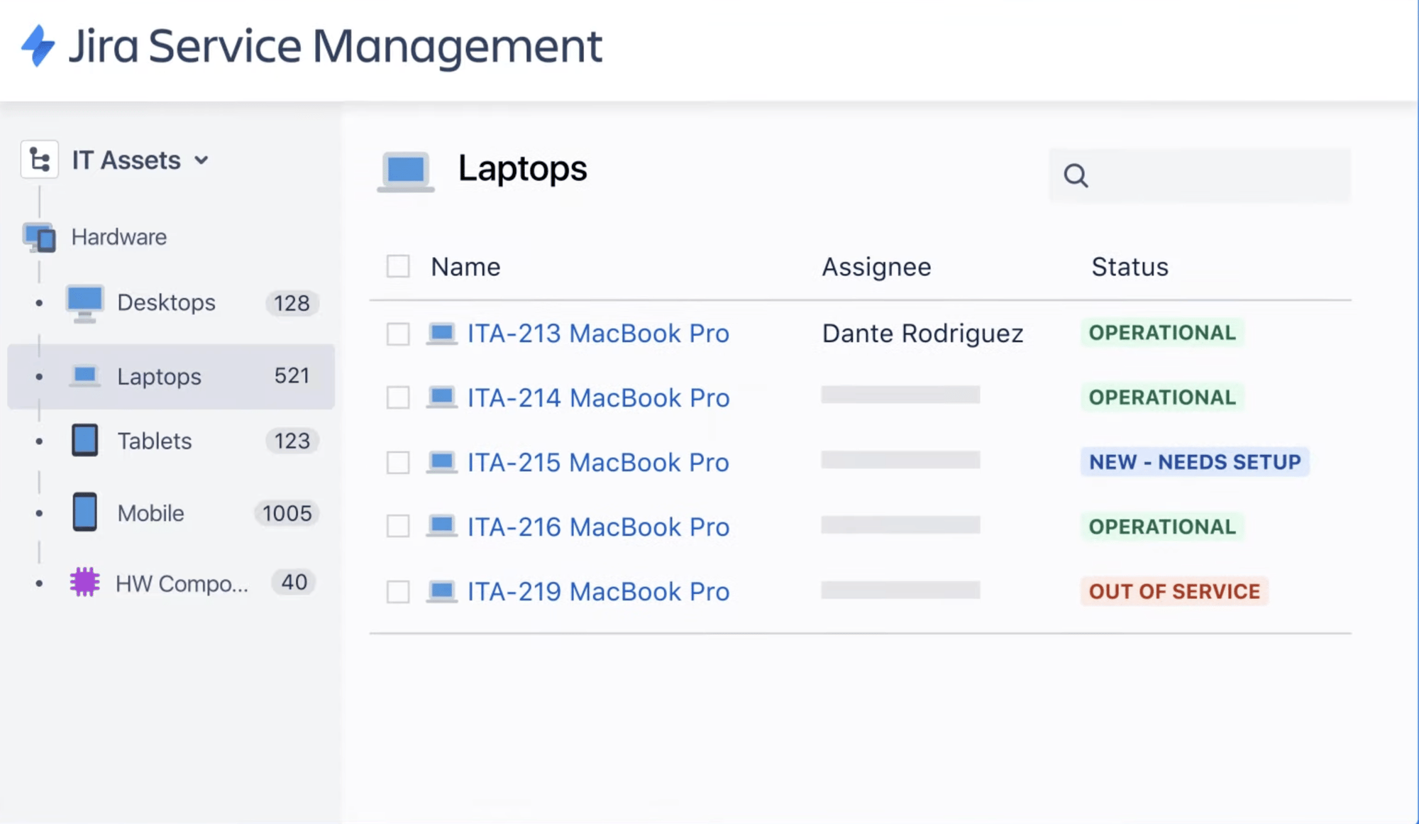
Task: Check the ITA-219 MacBook Pro checkbox
Action: click(x=398, y=592)
